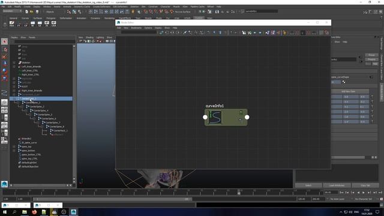
Task: Click the Select button in Attribute Editor
Action: [x=308, y=185]
